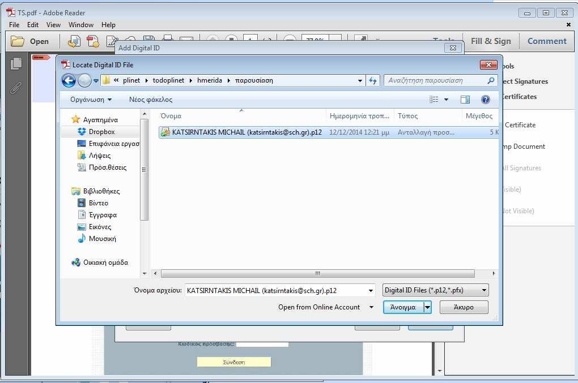The width and height of the screenshot is (578, 383).
Task: Click the Open folder button in Adobe Reader toolbar
Action: point(29,41)
